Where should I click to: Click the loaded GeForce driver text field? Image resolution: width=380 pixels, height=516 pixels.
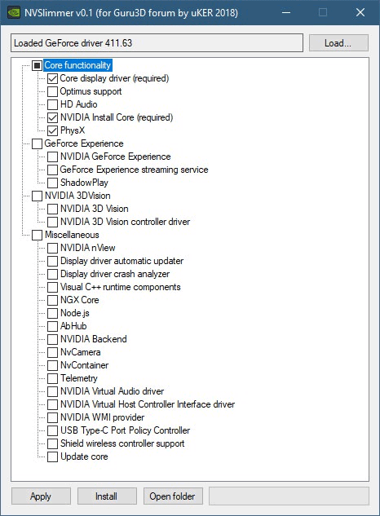(157, 42)
